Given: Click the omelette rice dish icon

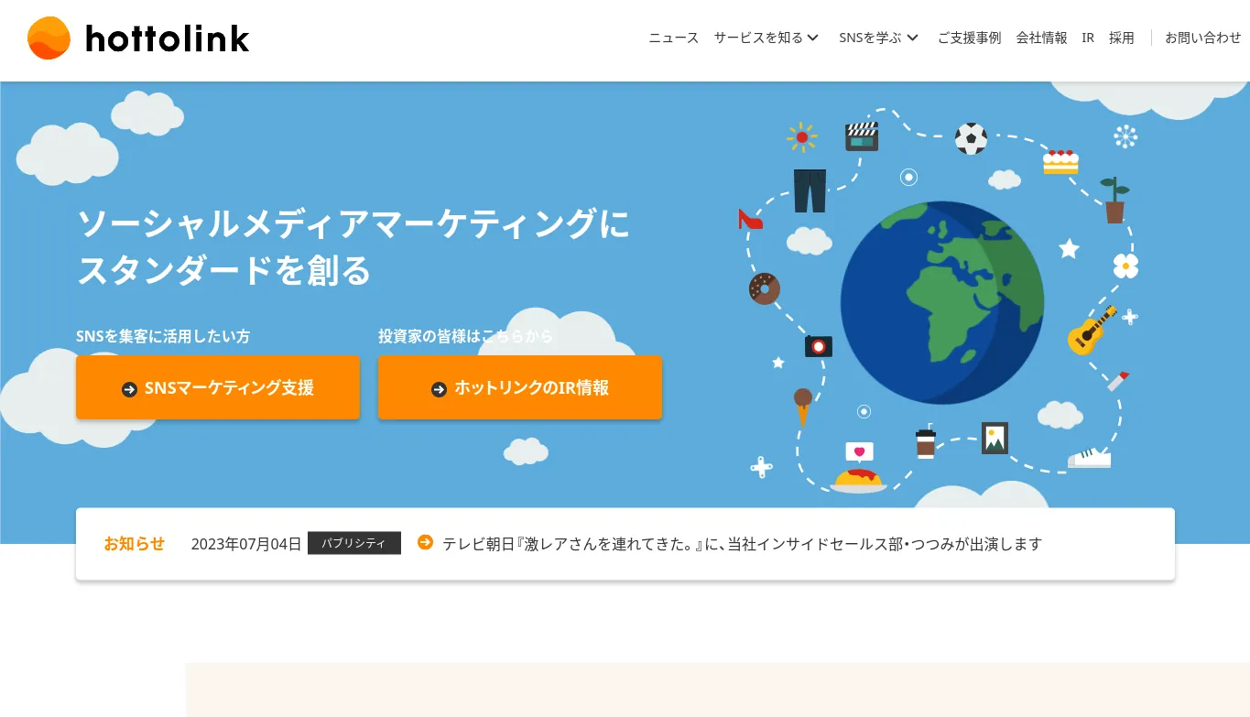Looking at the screenshot, I should 858,480.
